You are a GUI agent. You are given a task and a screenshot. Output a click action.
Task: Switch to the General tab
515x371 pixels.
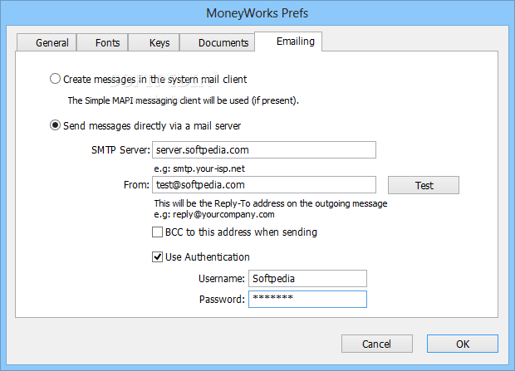[x=47, y=42]
